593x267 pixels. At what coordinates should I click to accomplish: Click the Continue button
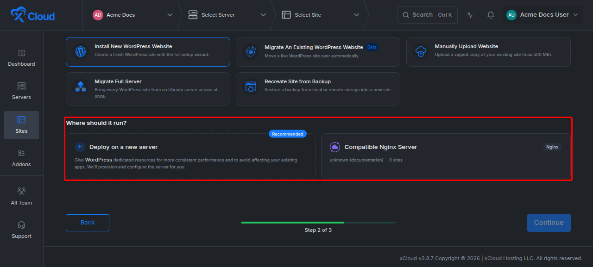point(549,223)
